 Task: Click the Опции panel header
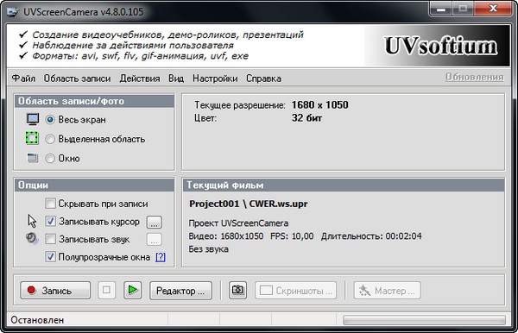pyautogui.click(x=94, y=185)
